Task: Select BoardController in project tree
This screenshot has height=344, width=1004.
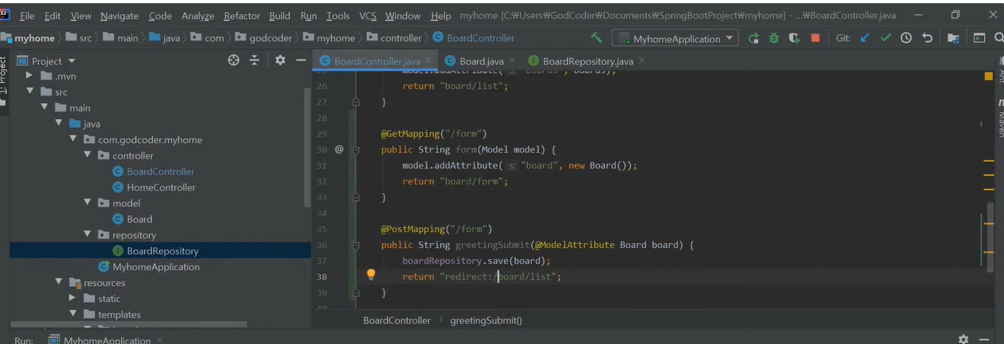Action: [x=160, y=172]
